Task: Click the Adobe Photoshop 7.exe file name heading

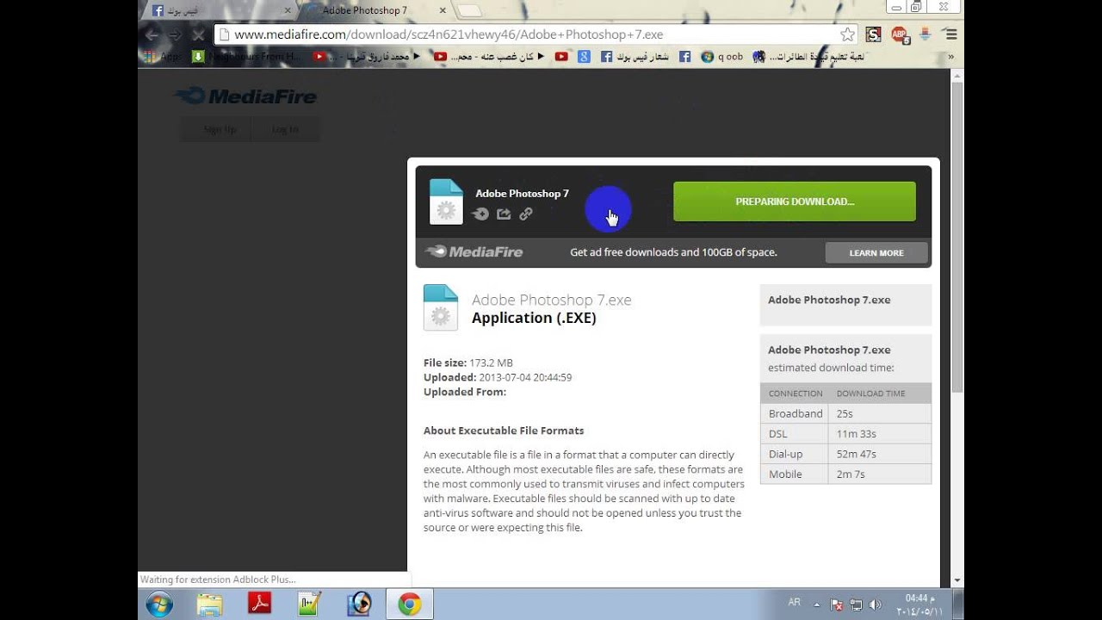Action: click(x=552, y=300)
